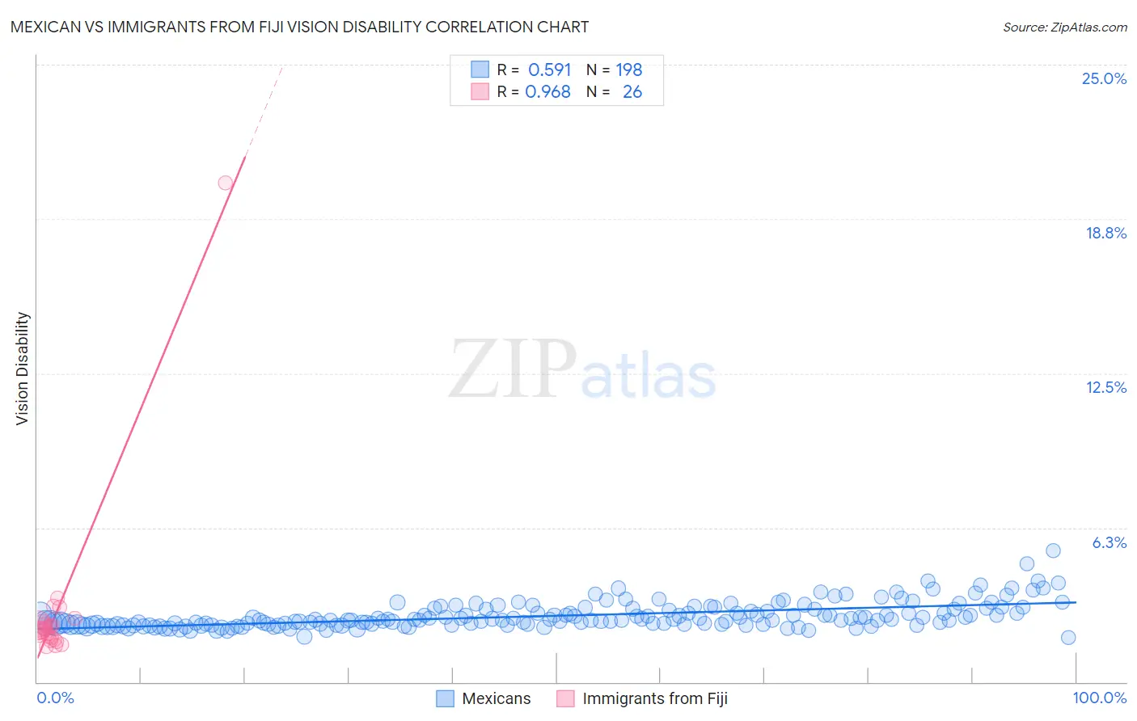Viewport: 1137px width, 721px height.
Task: Click the 6.3% y-axis label
Action: click(1109, 542)
